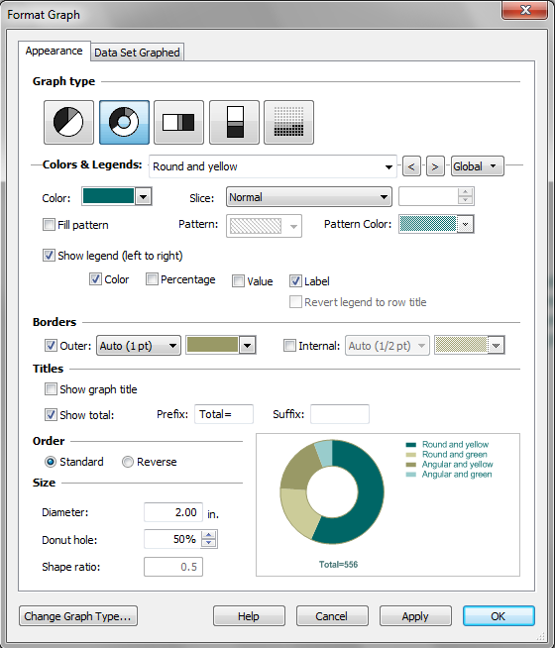Click the Total=556 label in the preview
The width and height of the screenshot is (555, 648).
pos(338,565)
